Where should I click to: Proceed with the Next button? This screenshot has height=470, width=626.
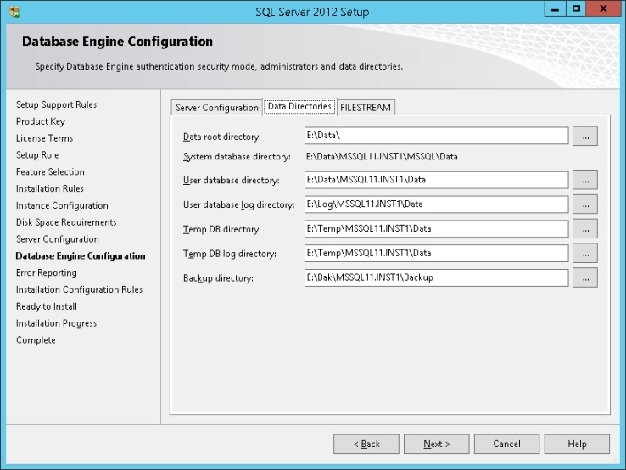pos(436,444)
